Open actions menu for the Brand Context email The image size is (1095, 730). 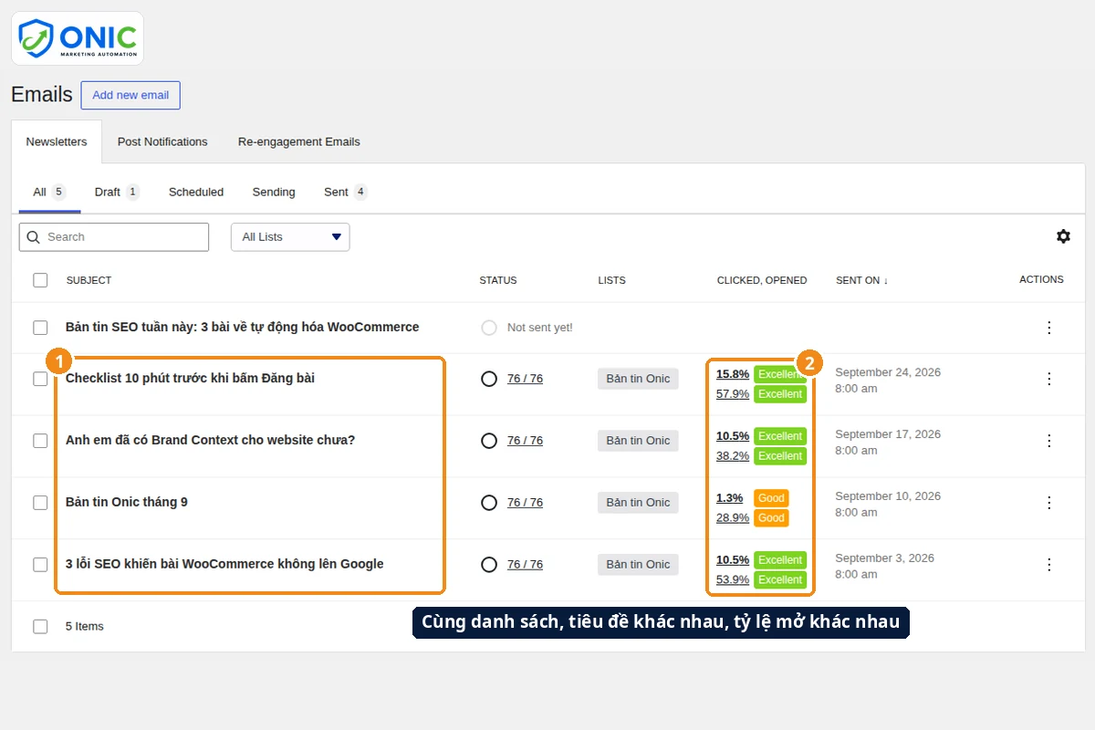1048,441
